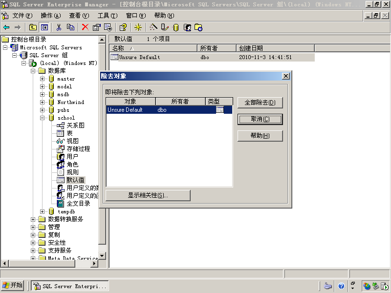The width and height of the screenshot is (391, 293).
Task: Open the 工具(T) menu
Action: tap(108, 16)
